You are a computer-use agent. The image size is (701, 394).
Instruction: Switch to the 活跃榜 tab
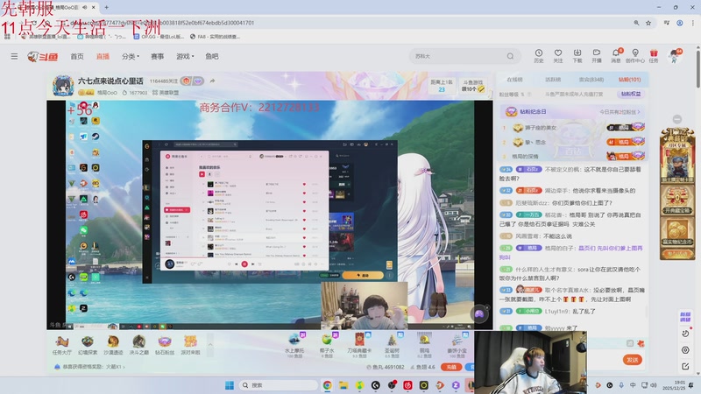point(553,80)
